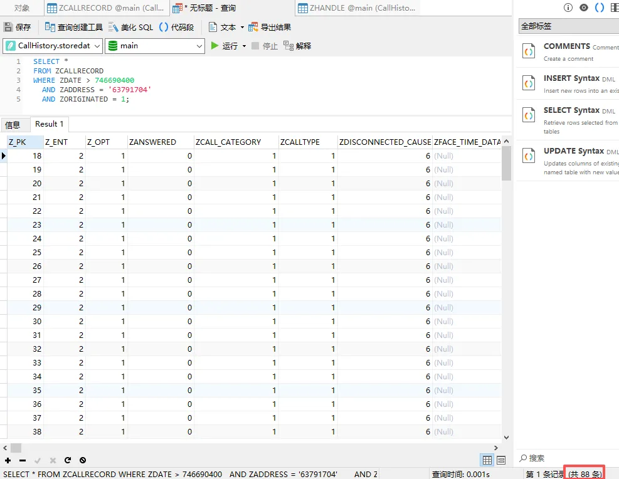619x479 pixels.
Task: Click the info (i) icon top right
Action: [568, 8]
